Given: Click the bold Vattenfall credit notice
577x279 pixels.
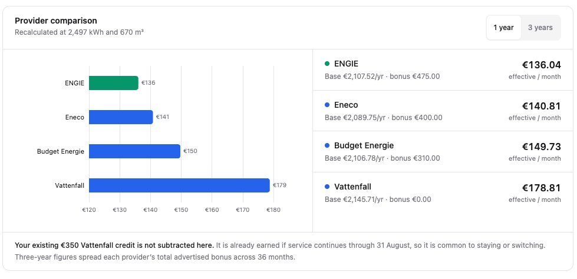Looking at the screenshot, I should click(x=114, y=245).
